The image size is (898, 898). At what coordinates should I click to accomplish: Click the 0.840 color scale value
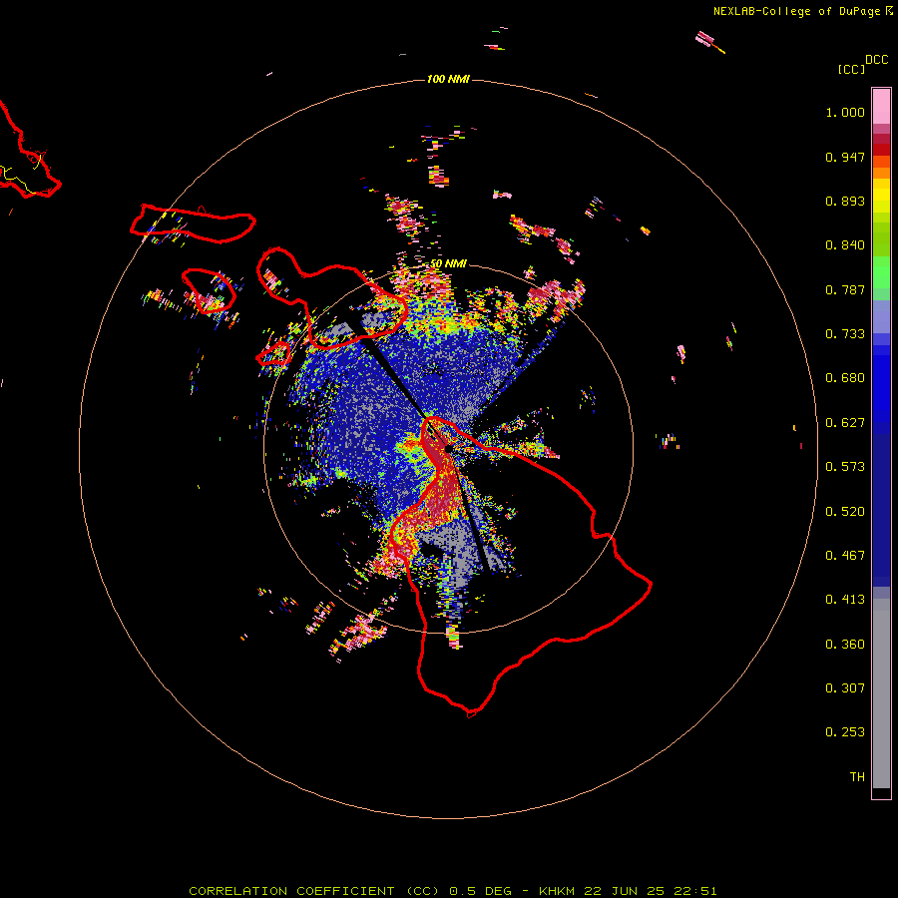click(845, 245)
